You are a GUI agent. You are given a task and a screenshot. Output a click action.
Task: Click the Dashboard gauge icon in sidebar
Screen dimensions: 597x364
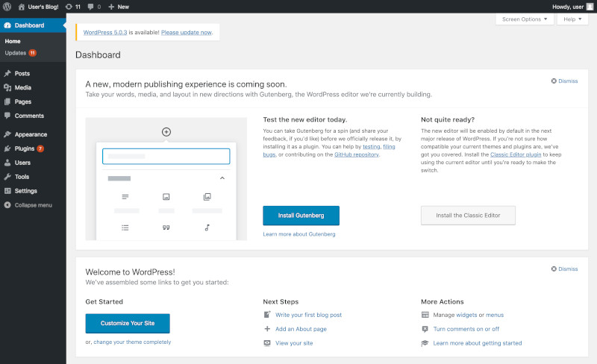pos(7,25)
